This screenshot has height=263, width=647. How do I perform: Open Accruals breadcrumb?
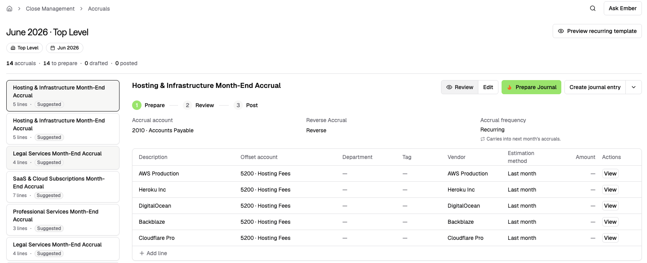tap(99, 9)
